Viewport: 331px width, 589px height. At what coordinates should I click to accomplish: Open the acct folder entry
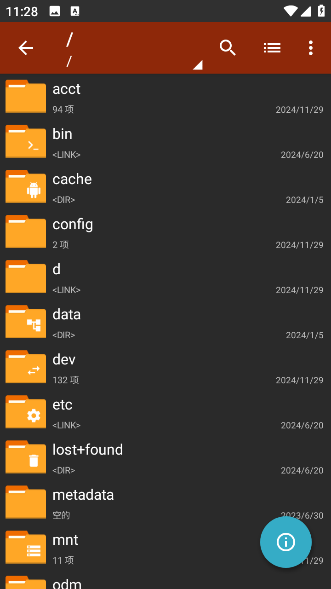pos(165,97)
